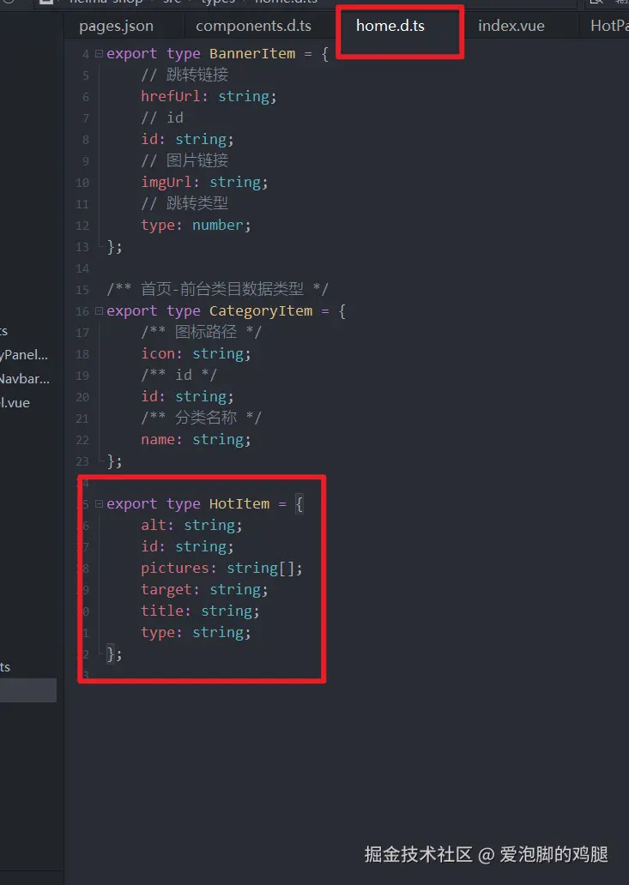Select the yPanel... file in the project tree

tap(24, 355)
